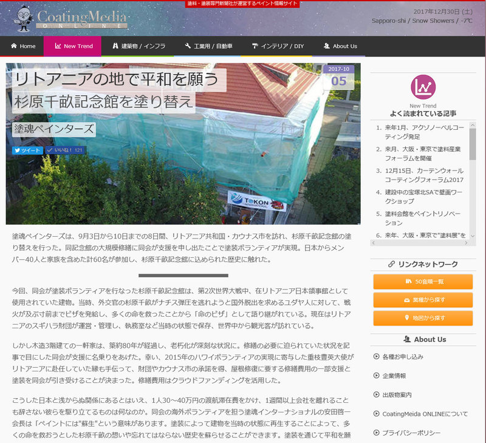Image resolution: width=486 pixels, height=443 pixels.
Task: Open article 塗料会館をペイントリノベーション
Action: [x=423, y=218]
